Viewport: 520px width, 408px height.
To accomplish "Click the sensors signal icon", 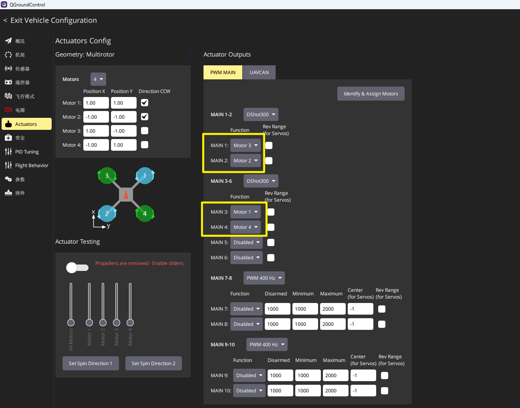I will [x=8, y=69].
